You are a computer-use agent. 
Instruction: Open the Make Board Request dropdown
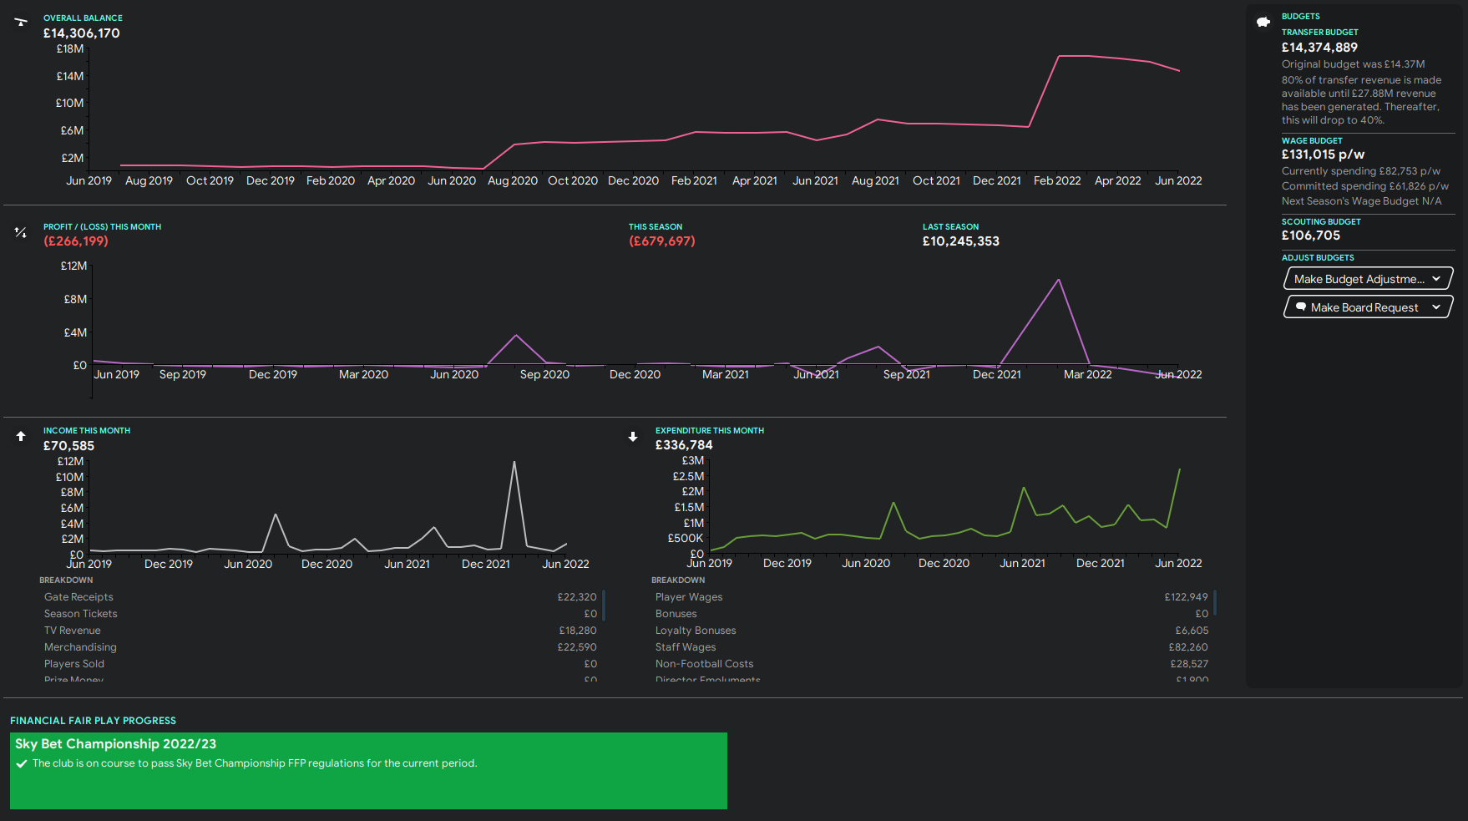(1368, 307)
